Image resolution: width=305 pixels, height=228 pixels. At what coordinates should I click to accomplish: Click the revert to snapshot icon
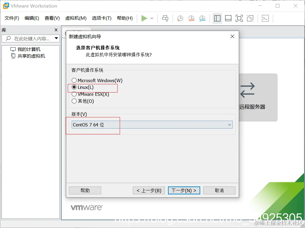click(191, 18)
